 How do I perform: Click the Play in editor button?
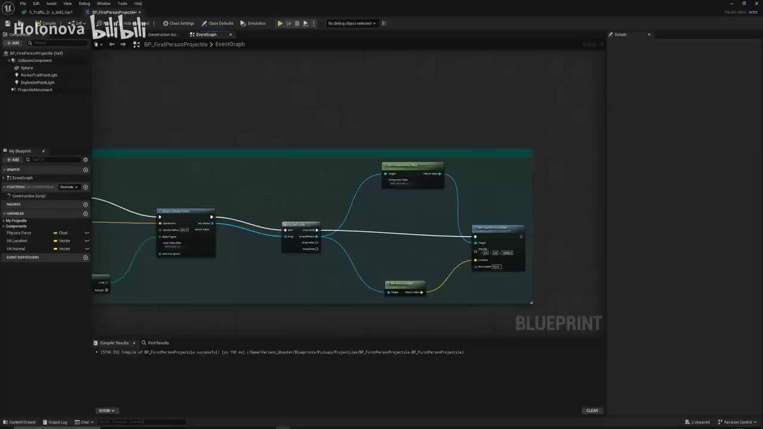click(280, 23)
